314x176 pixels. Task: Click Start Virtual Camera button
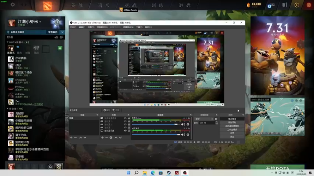232,126
